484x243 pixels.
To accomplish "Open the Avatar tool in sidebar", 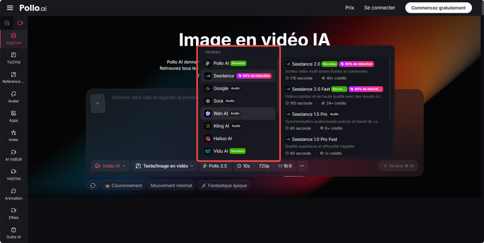I will click(x=13, y=97).
